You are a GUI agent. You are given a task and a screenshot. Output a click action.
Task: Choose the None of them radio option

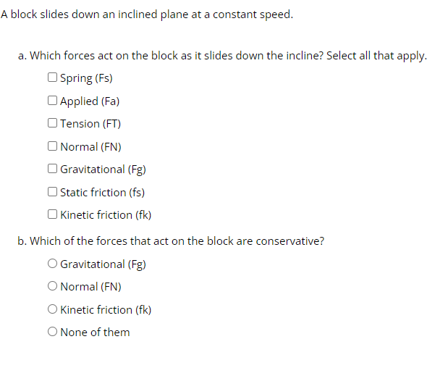pos(52,332)
